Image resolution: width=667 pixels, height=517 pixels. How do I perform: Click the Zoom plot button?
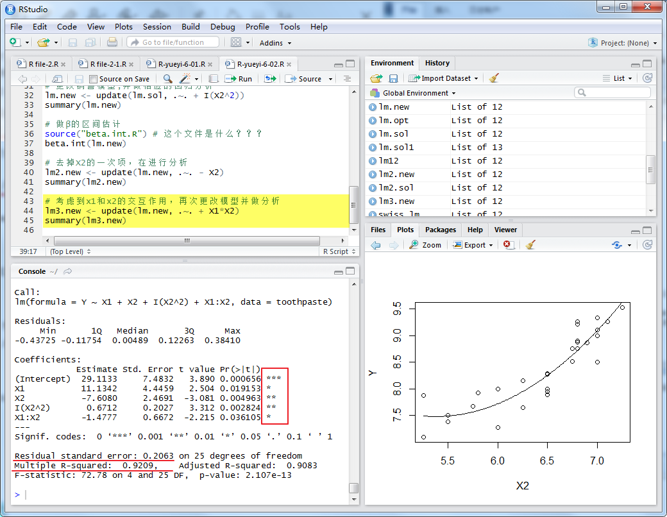pos(425,245)
